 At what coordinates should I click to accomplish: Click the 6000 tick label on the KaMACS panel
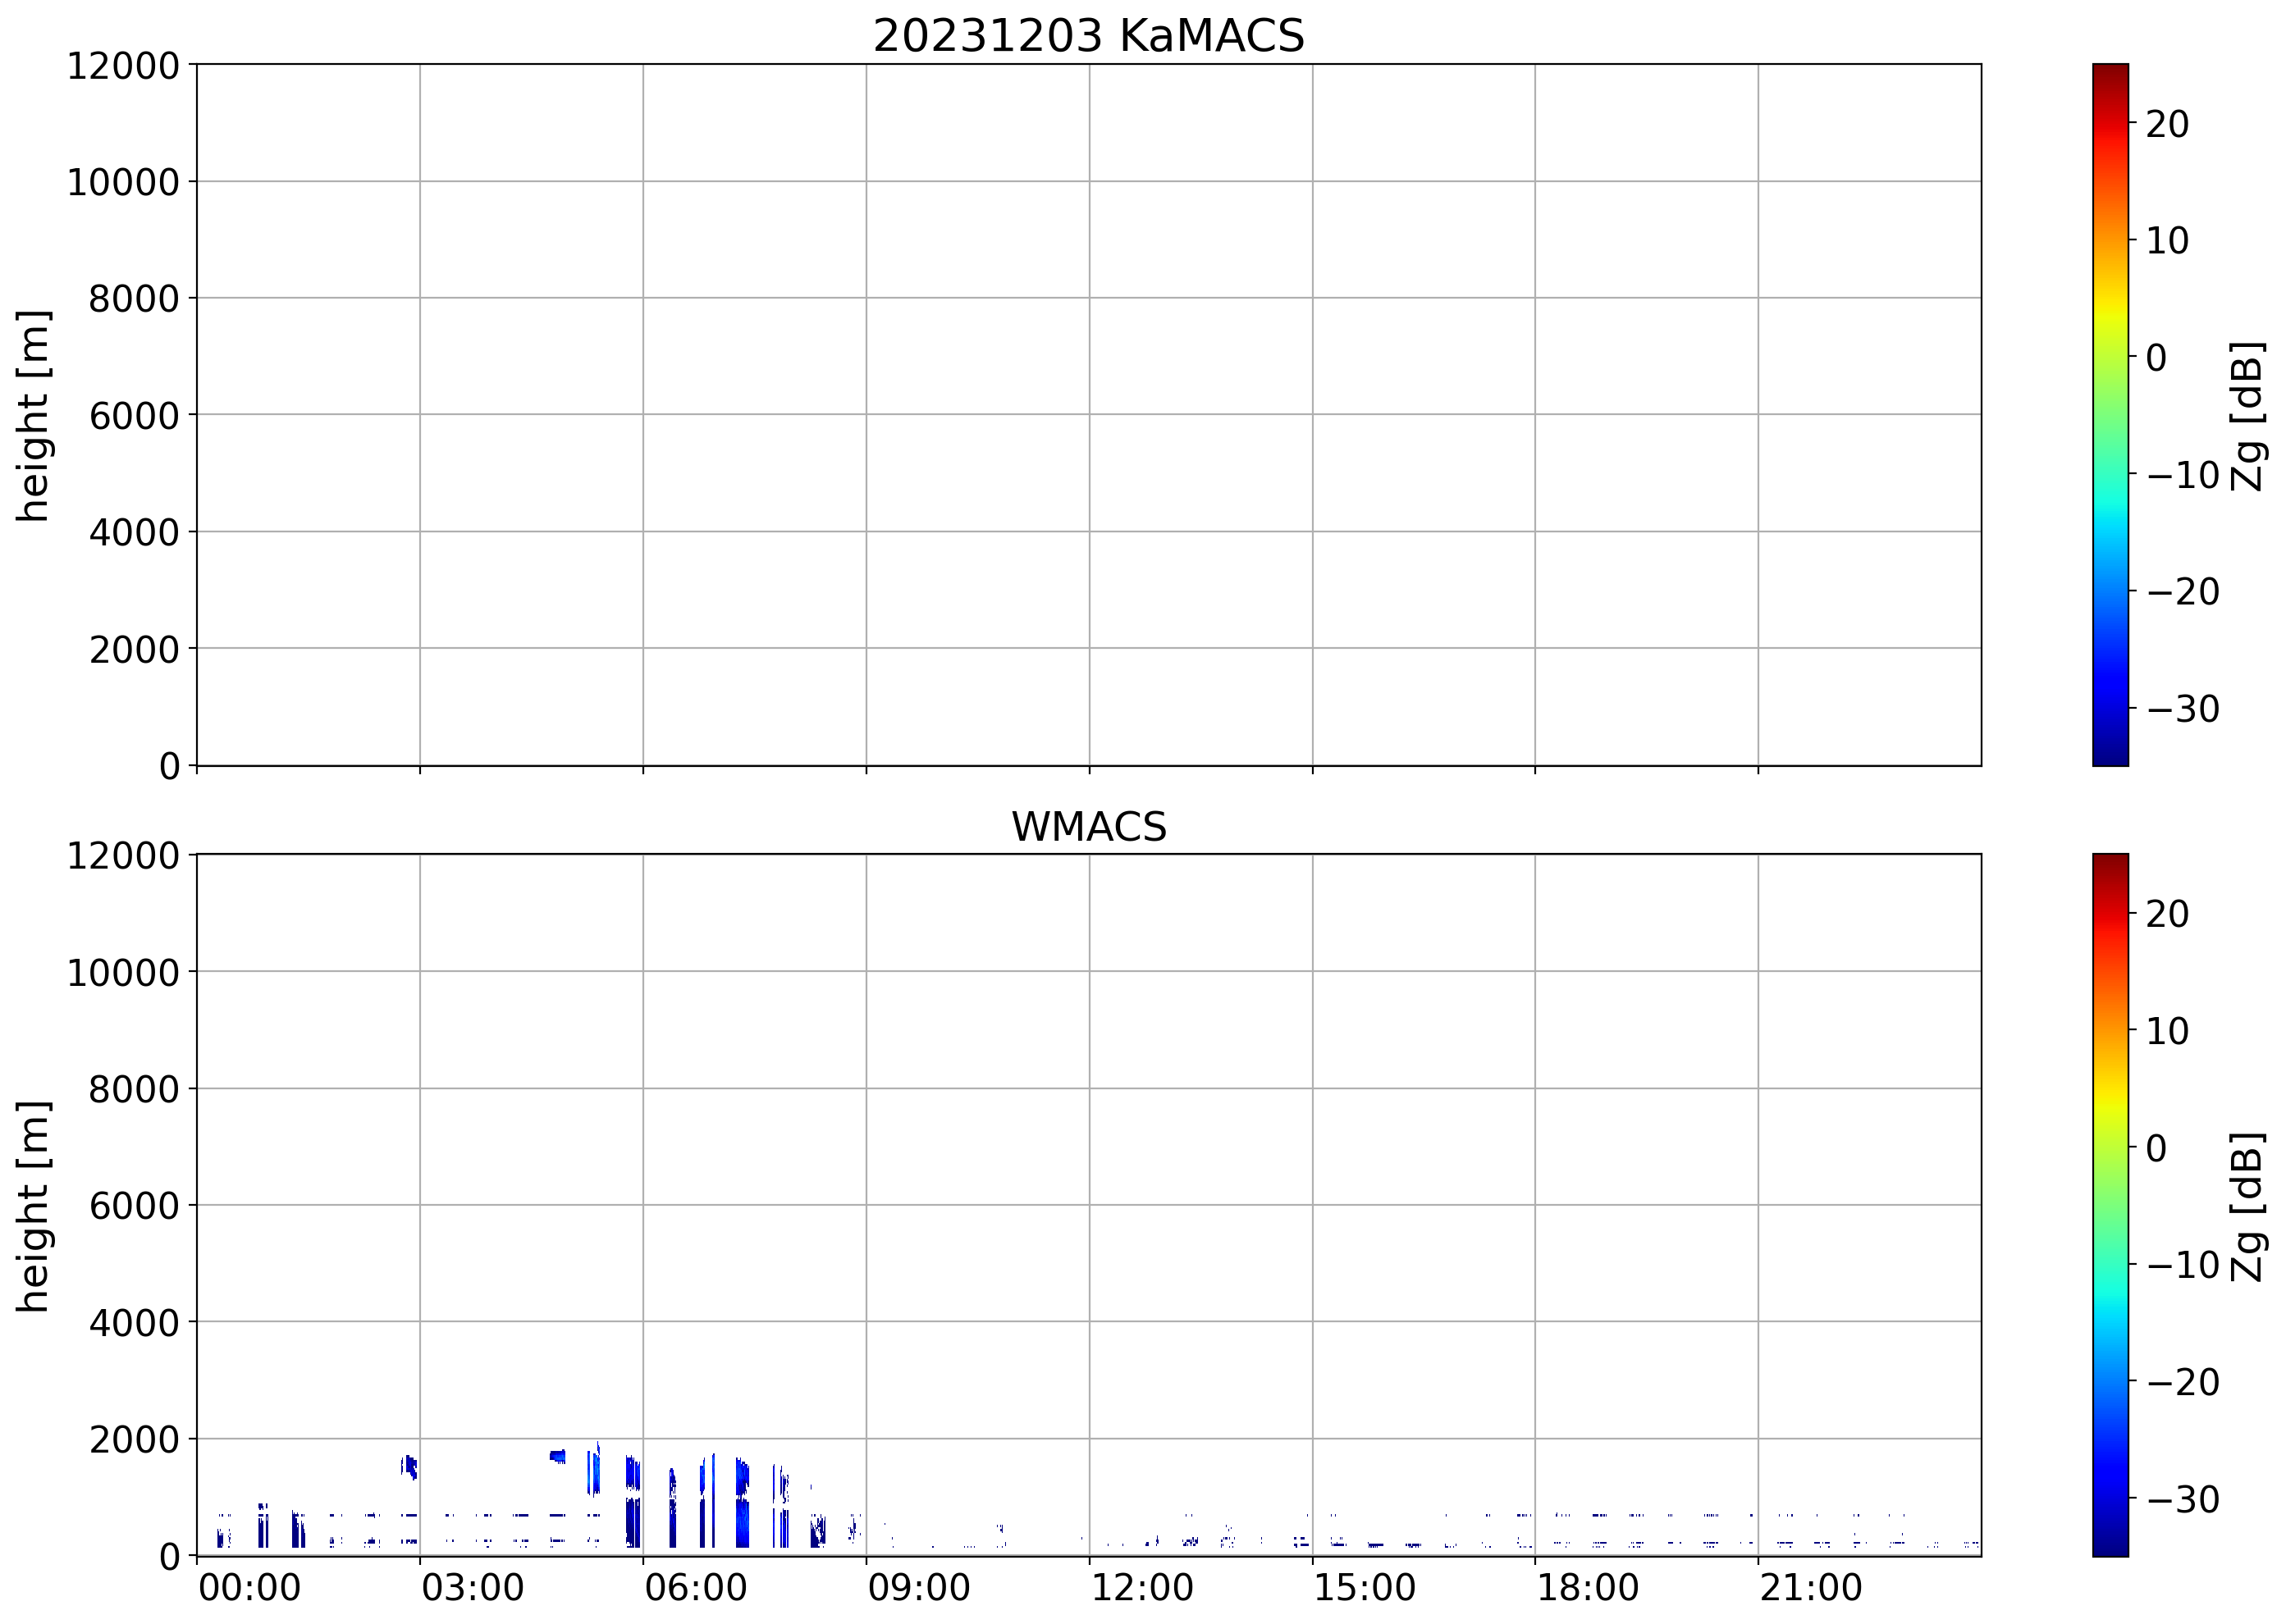(x=134, y=416)
